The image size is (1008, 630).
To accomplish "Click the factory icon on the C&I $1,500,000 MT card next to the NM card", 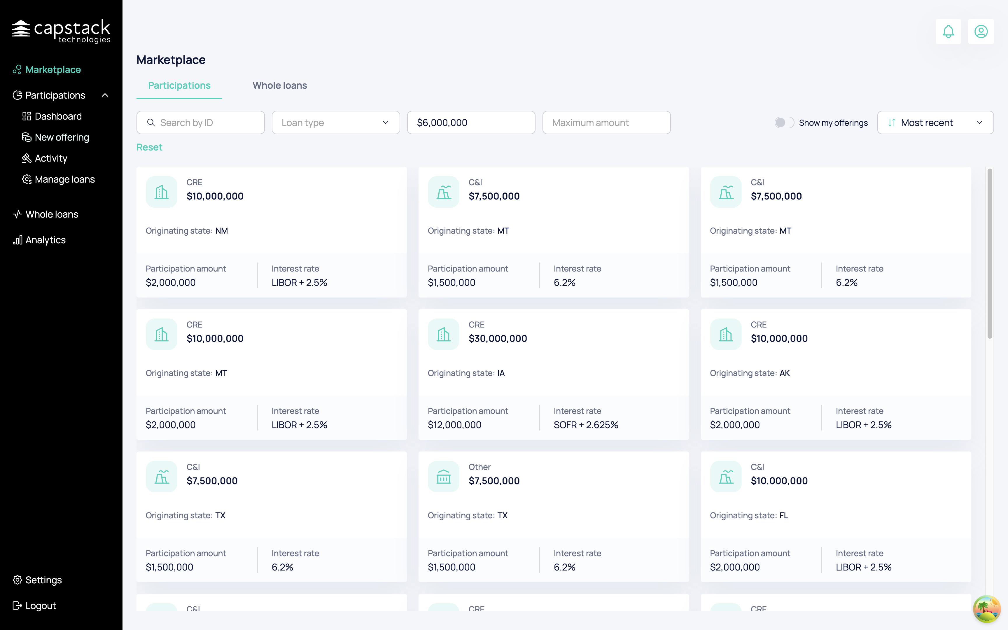I will 443,192.
